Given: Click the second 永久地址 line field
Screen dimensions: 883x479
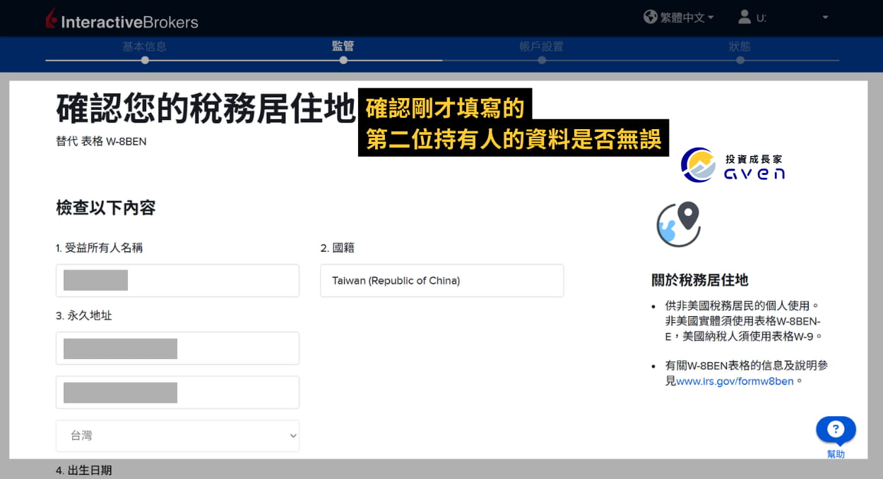Looking at the screenshot, I should [177, 392].
